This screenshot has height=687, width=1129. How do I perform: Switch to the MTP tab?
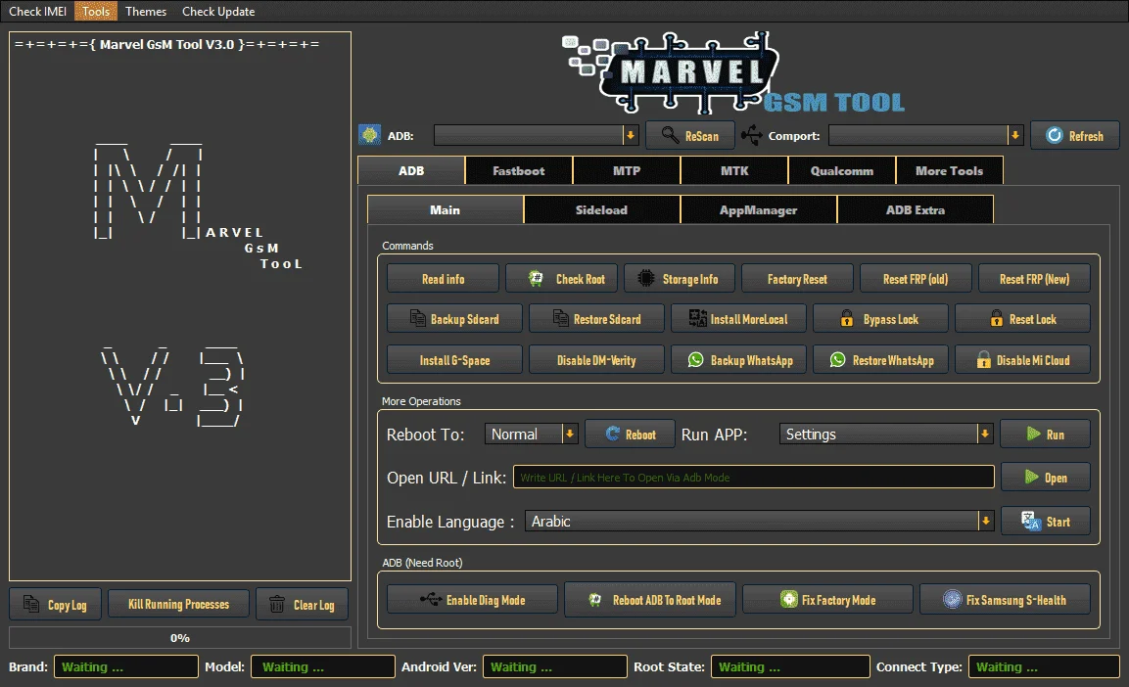pyautogui.click(x=627, y=170)
